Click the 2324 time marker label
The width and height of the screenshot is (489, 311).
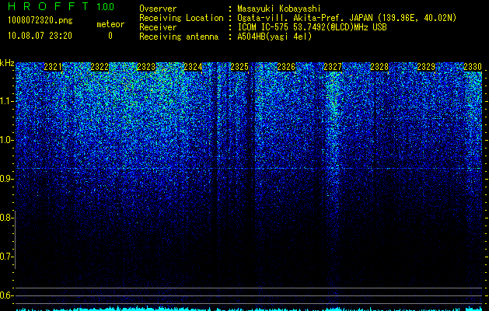click(x=193, y=67)
